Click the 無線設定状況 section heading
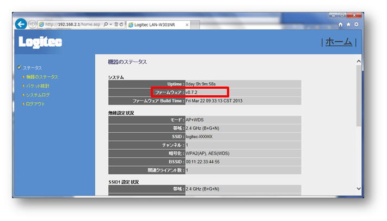The width and height of the screenshot is (387, 221). [121, 113]
